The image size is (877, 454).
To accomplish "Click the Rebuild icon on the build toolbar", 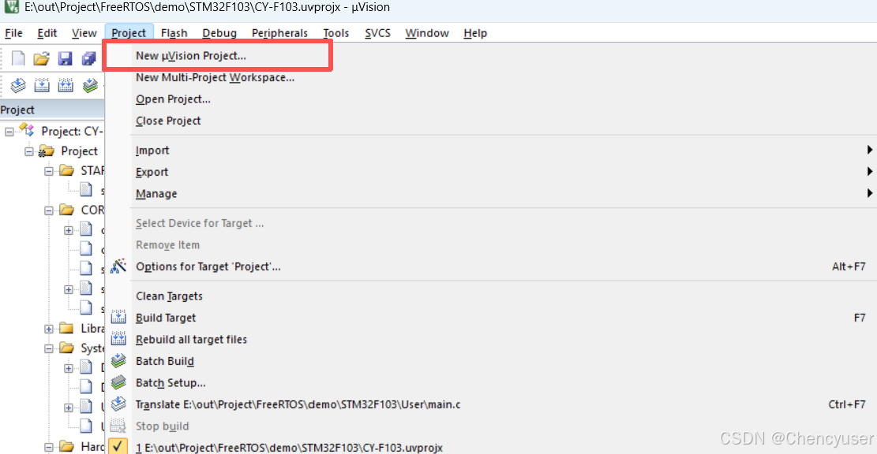I will [66, 85].
